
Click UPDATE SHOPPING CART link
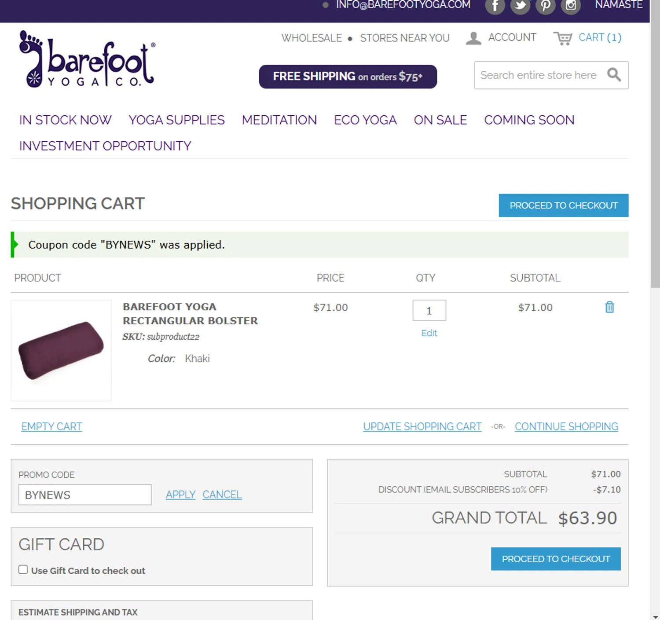[422, 427]
